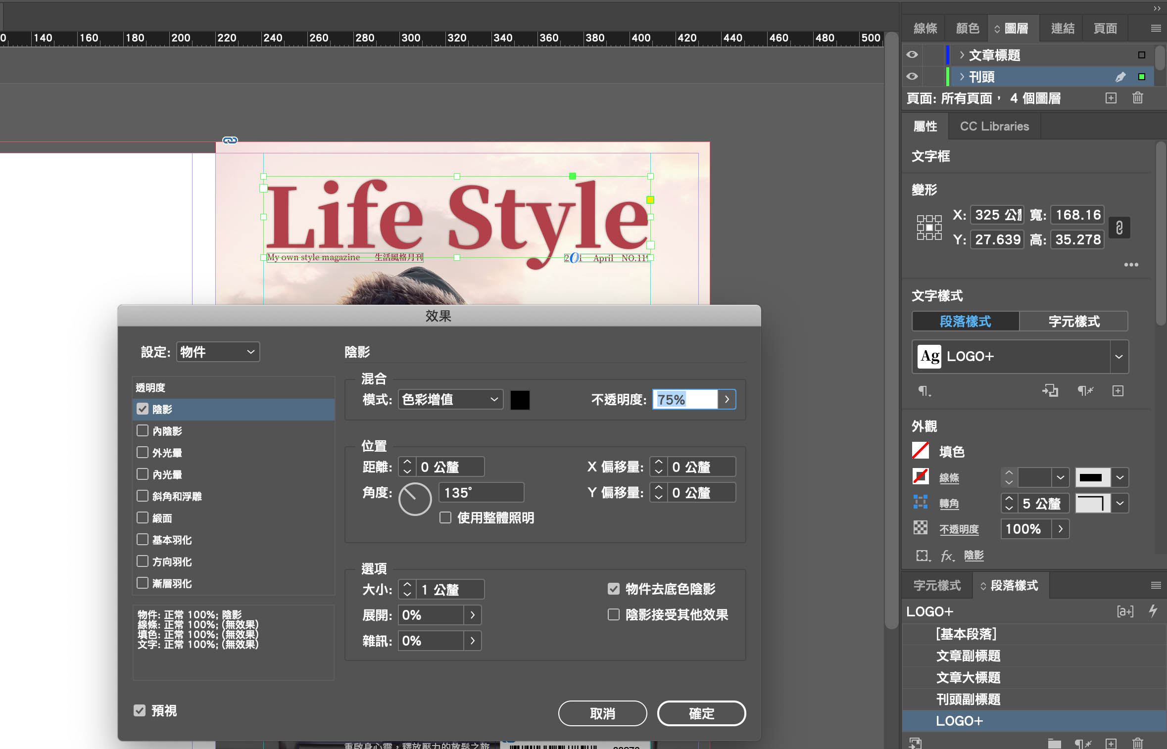Click the new layer plus icon
This screenshot has width=1167, height=749.
coord(1111,98)
